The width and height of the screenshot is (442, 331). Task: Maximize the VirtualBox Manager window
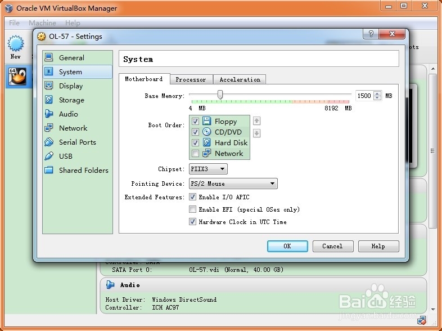(404, 6)
